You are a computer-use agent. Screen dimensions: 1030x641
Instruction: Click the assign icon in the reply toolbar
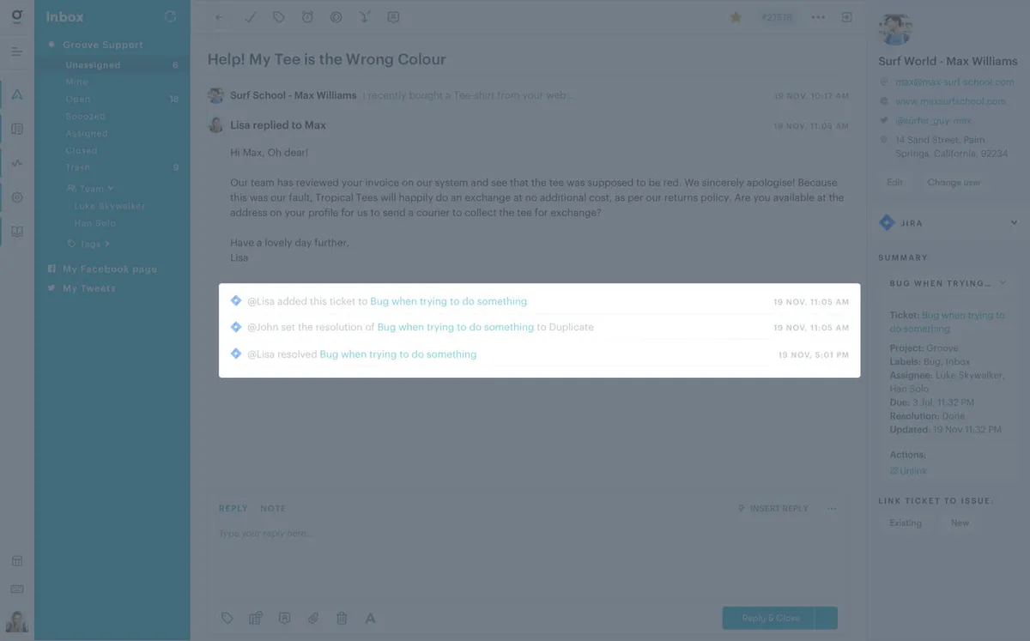tap(256, 618)
